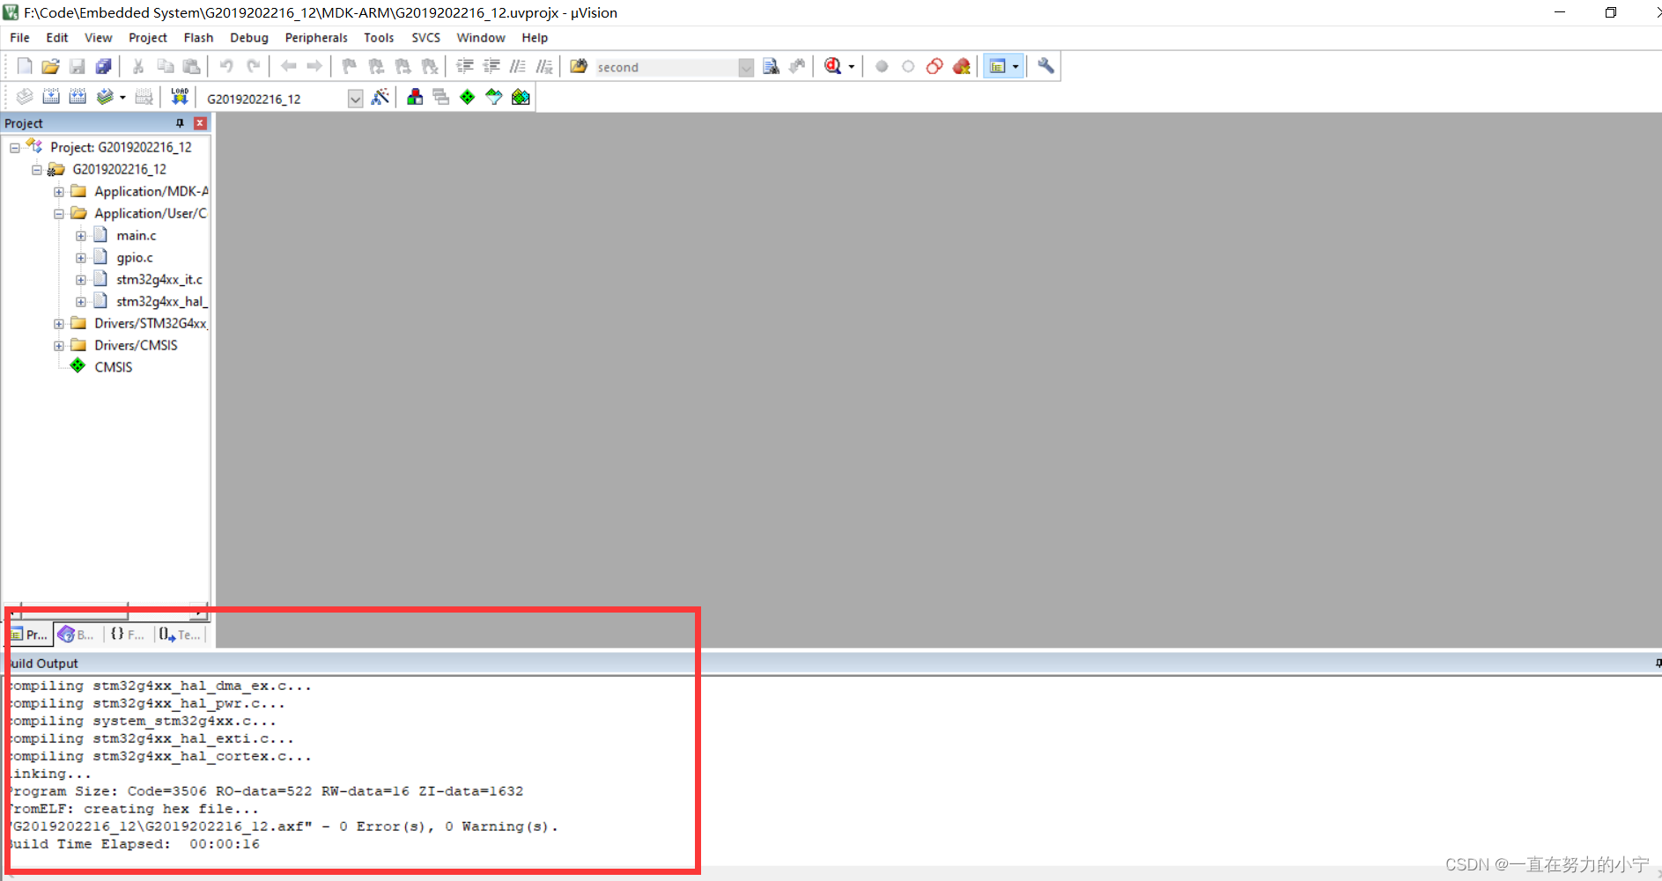Switch to Templates tab in panel
This screenshot has height=881, width=1662.
tap(180, 635)
